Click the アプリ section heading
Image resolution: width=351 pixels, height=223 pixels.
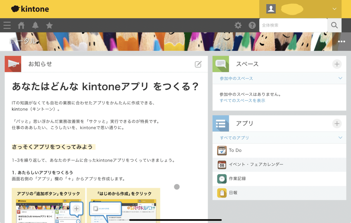(245, 123)
